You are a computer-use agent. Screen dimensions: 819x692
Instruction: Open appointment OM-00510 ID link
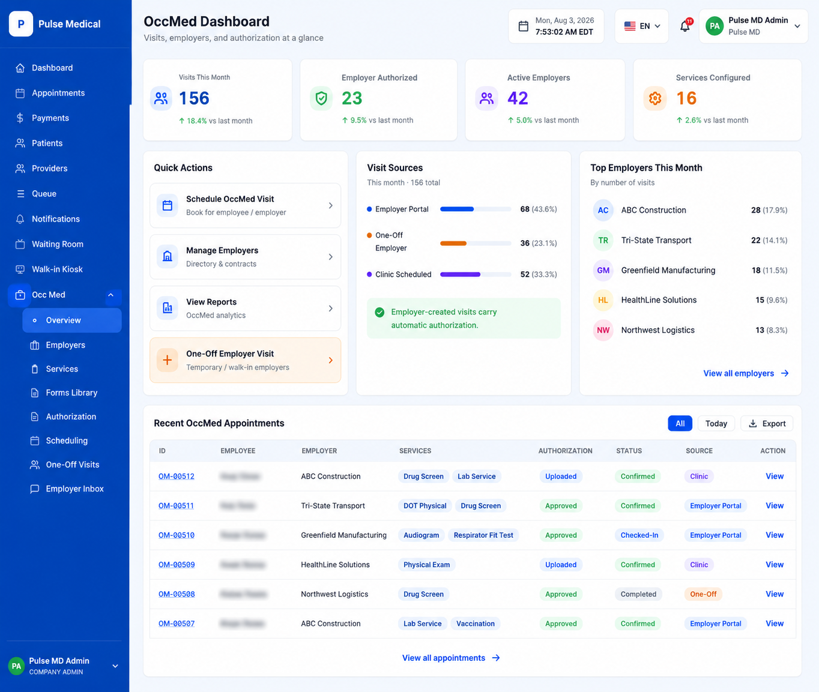point(177,535)
